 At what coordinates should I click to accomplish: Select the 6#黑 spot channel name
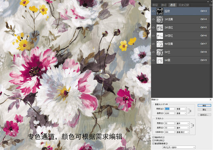167,60
